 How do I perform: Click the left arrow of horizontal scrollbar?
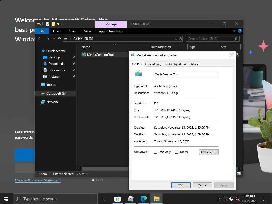pyautogui.click(x=79, y=168)
